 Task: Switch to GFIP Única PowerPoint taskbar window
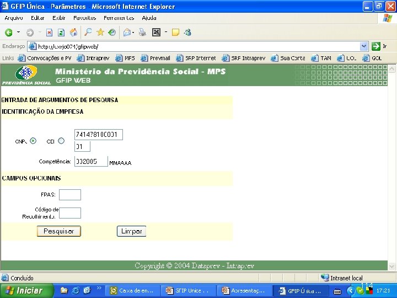[189, 291]
